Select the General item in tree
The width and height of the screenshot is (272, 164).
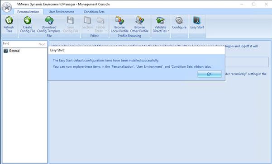click(x=14, y=51)
